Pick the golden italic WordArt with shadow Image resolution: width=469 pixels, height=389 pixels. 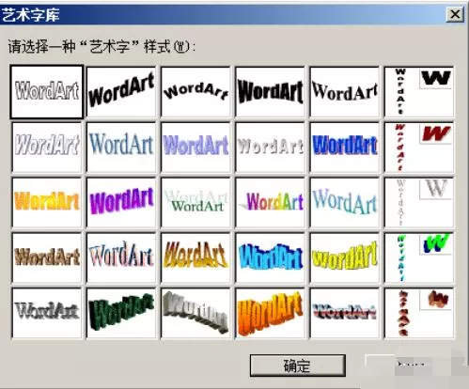[195, 257]
